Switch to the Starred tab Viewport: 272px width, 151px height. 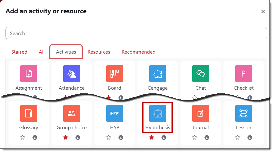point(19,52)
